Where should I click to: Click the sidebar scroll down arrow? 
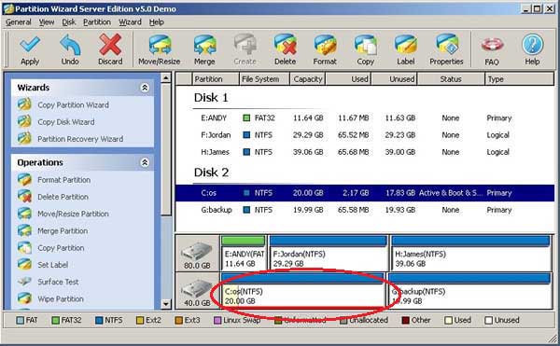[x=166, y=304]
